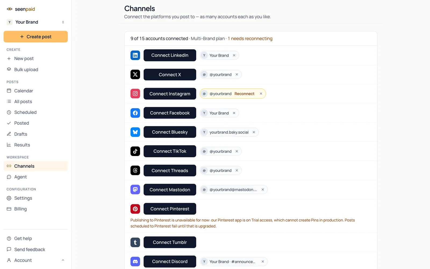
Task: Open Scheduled posts
Action: 35,112
